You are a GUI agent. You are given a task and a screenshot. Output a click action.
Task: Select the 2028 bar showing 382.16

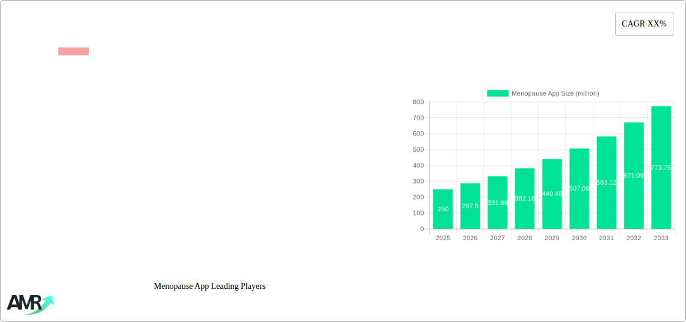(x=525, y=199)
